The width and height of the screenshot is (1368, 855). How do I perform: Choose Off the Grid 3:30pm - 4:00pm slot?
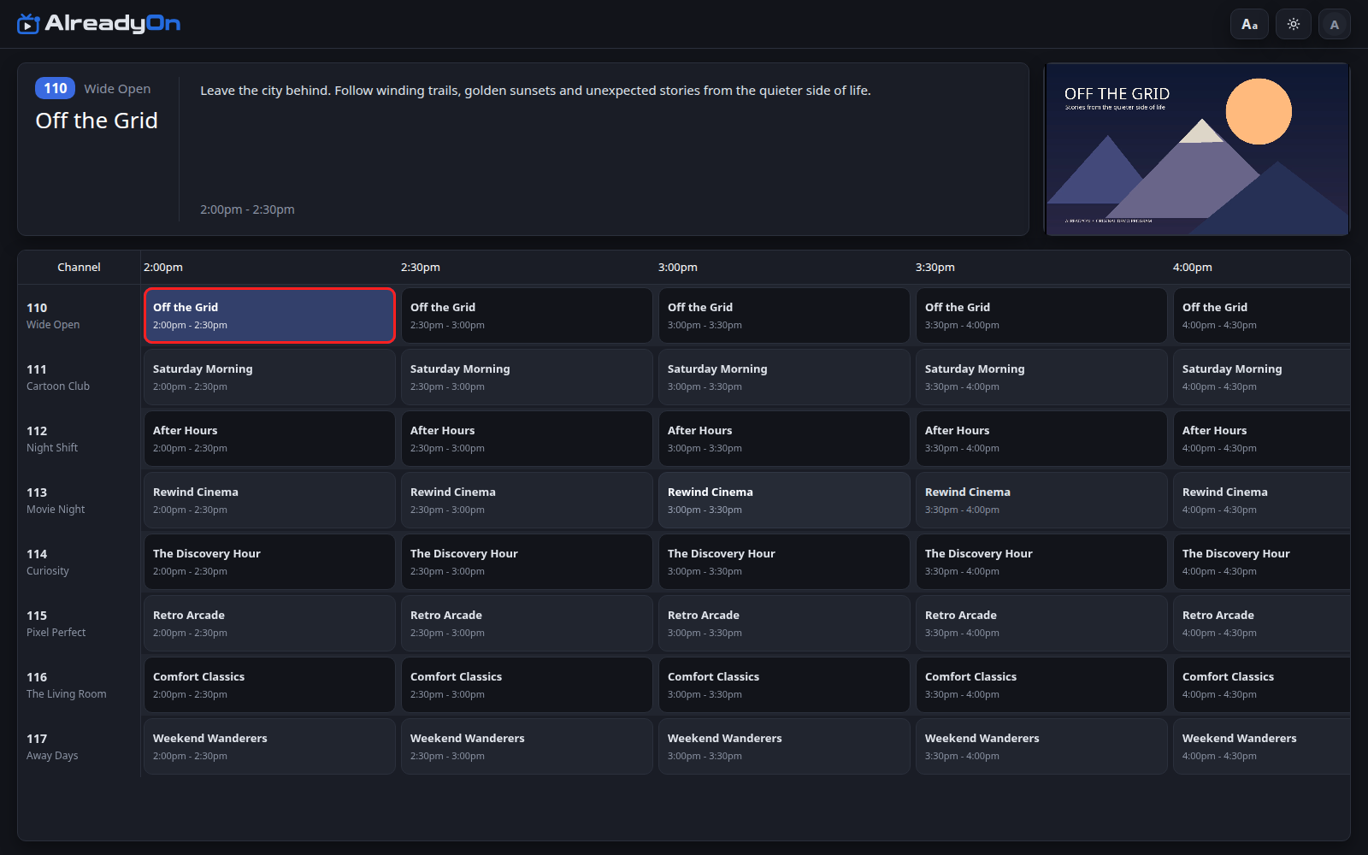[x=1041, y=315]
